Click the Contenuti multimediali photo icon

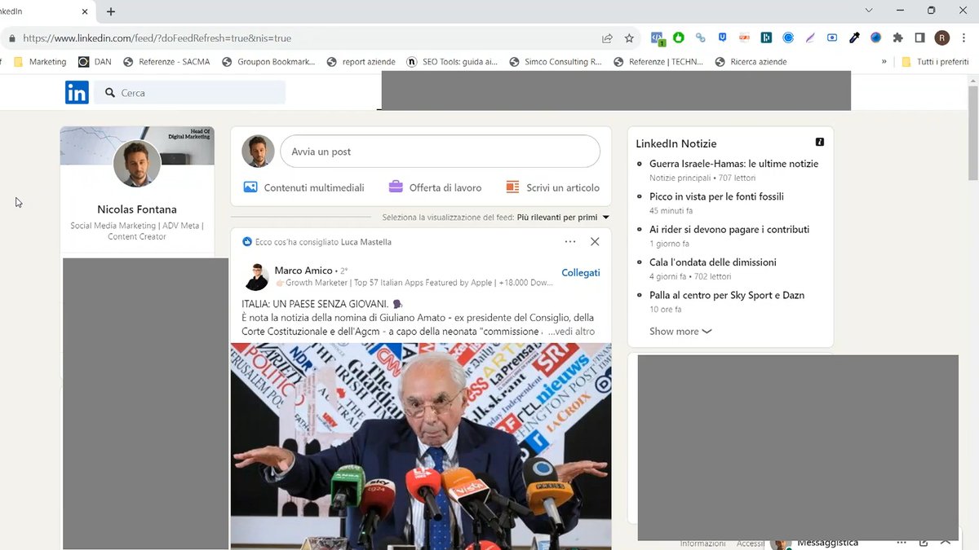click(250, 187)
